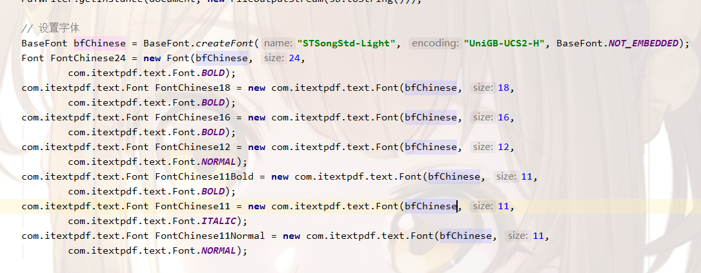Screen dimensions: 701x273
Task: Click BOLD constant below the FontChinese24 line
Action: (x=213, y=73)
